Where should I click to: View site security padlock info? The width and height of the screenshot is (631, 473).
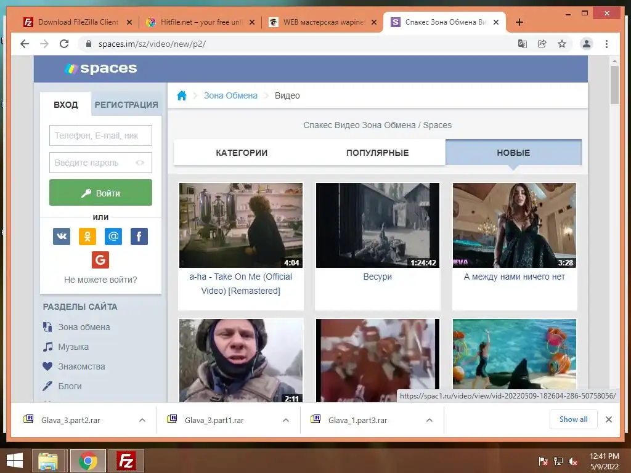point(89,44)
